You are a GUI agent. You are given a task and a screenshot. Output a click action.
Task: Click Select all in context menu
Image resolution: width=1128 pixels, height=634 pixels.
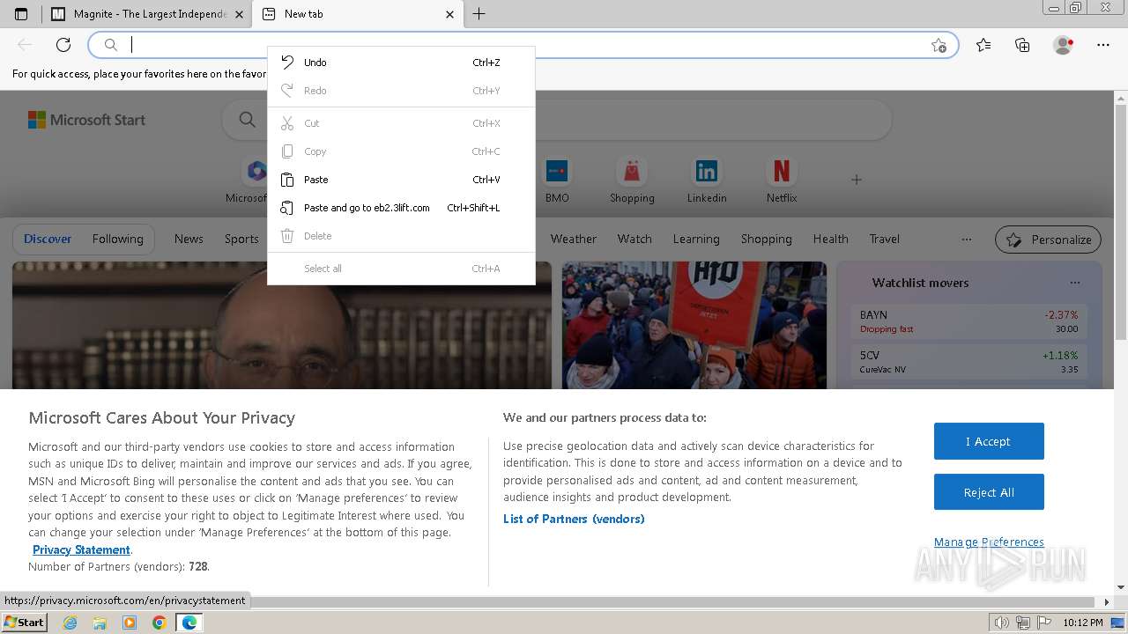(401, 269)
